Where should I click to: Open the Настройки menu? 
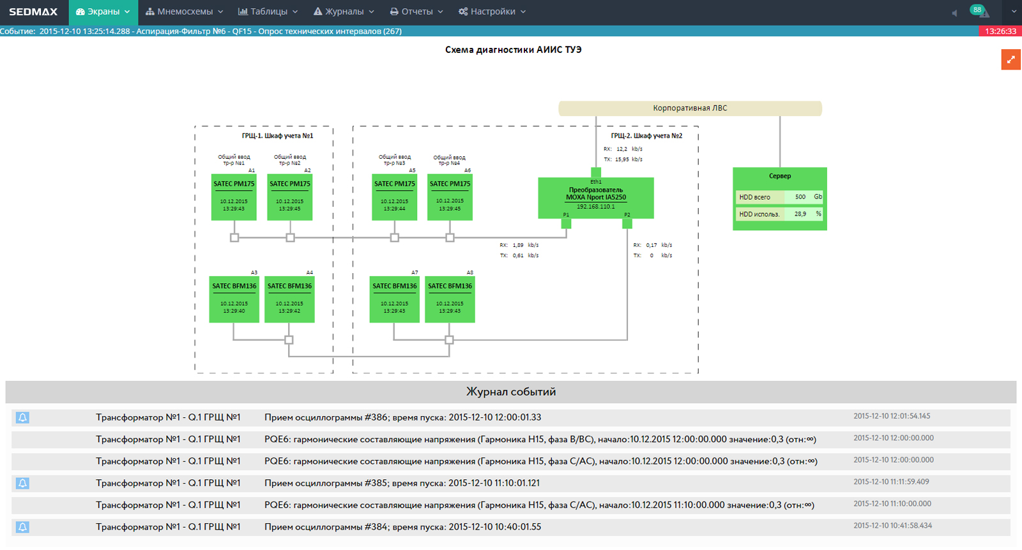(x=492, y=11)
